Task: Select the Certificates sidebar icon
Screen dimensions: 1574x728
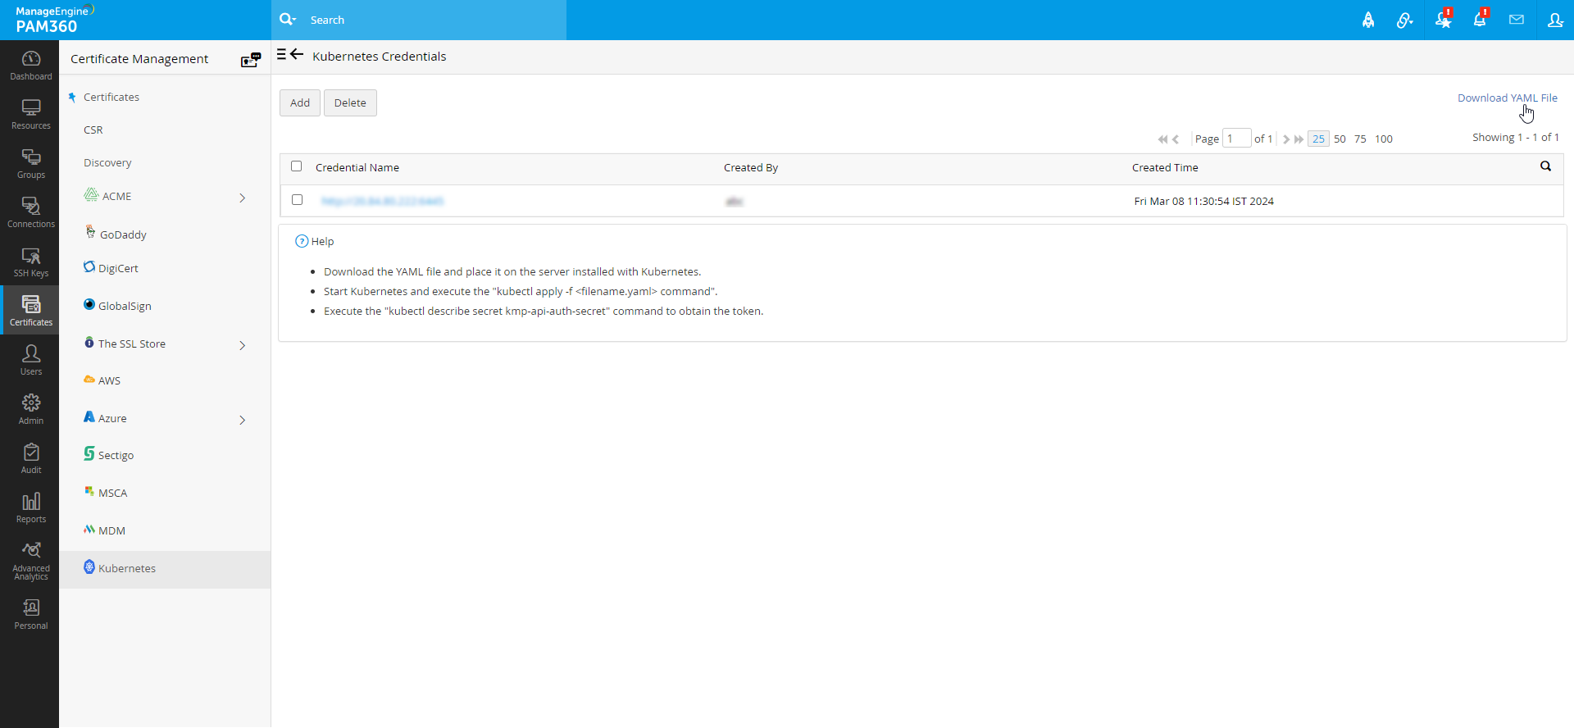Action: [x=30, y=310]
